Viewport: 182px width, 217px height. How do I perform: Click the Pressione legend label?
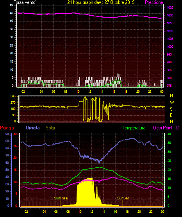pyautogui.click(x=154, y=2)
